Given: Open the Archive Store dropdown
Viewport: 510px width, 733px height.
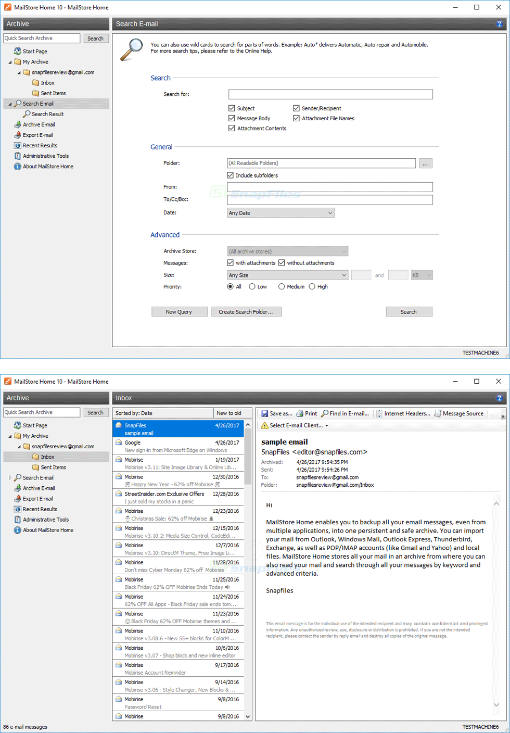Looking at the screenshot, I should pyautogui.click(x=287, y=251).
